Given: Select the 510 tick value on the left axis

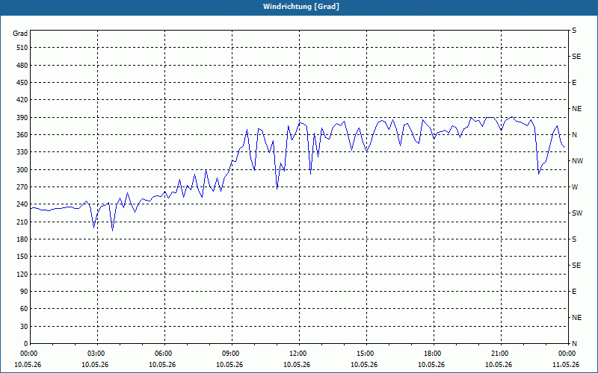Looking at the screenshot, I should pyautogui.click(x=22, y=48).
